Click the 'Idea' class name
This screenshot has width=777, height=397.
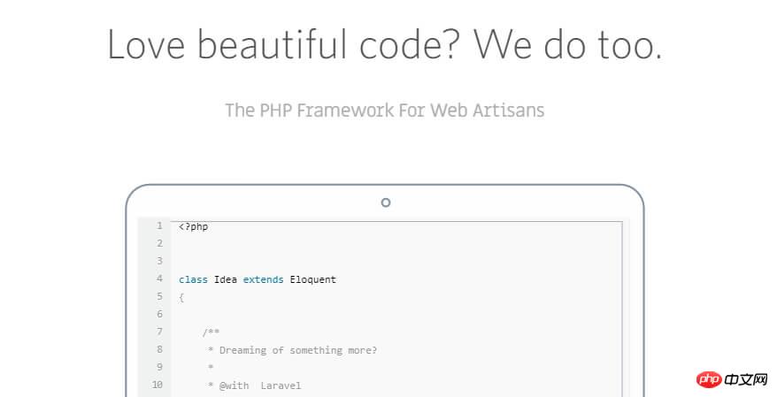[x=225, y=279]
